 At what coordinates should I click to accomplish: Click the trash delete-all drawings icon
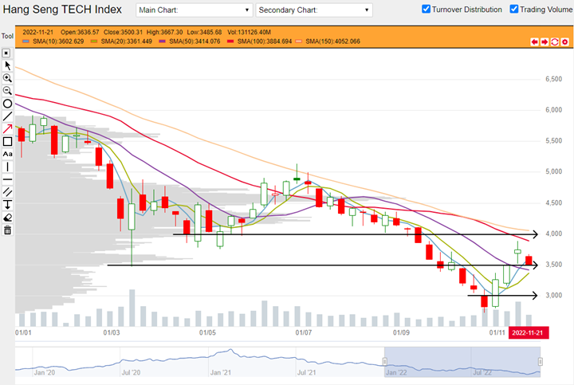click(x=7, y=230)
